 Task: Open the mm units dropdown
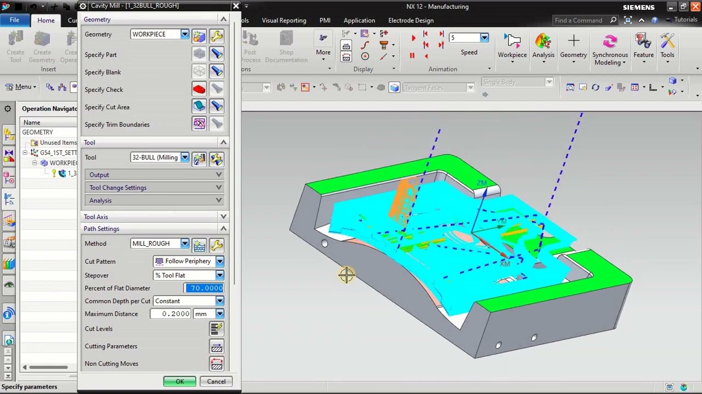(x=219, y=314)
